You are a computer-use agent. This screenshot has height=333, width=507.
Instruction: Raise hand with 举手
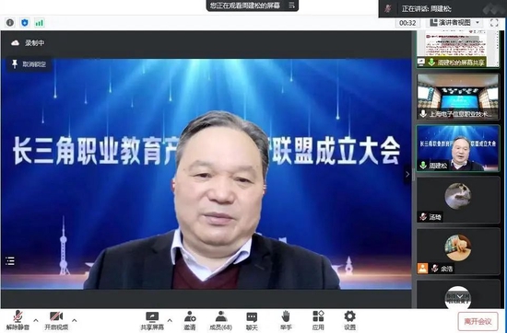tap(286, 321)
